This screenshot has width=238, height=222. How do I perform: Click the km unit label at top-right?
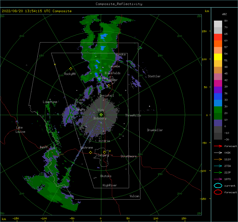207,11
